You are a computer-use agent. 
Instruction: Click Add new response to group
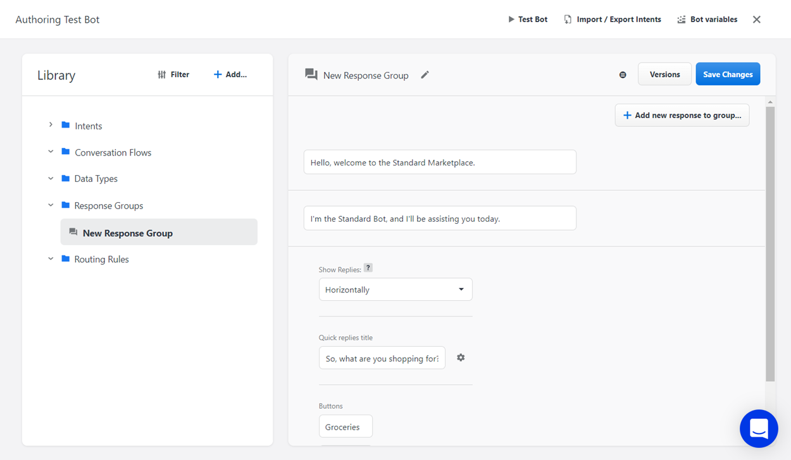click(682, 115)
